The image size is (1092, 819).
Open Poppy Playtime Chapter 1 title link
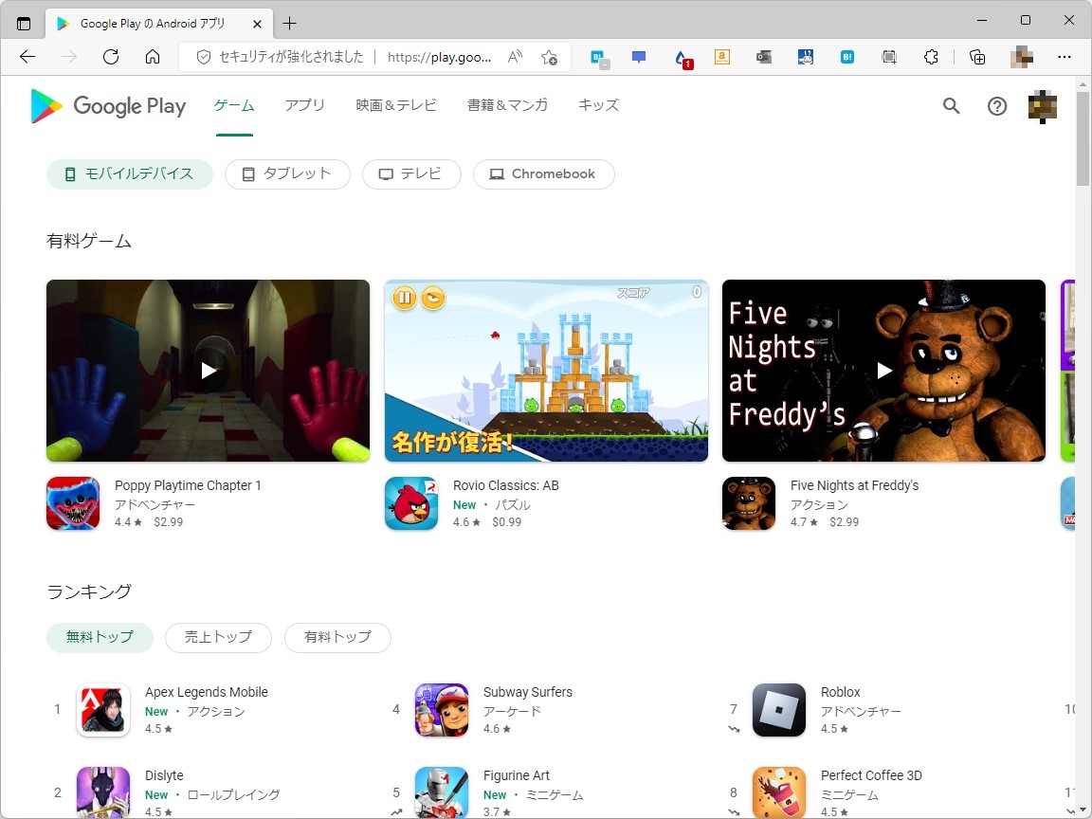coord(188,485)
